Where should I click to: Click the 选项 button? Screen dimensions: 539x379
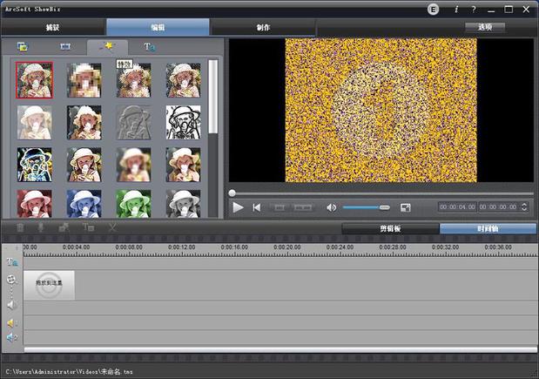click(485, 27)
